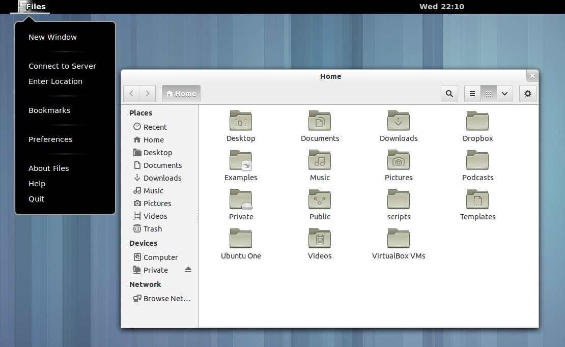Open the Examples shortcut folder
This screenshot has height=347, width=565.
pos(241,160)
